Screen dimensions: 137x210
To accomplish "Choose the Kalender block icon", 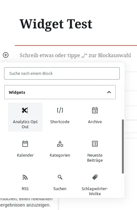I will [x=25, y=144].
